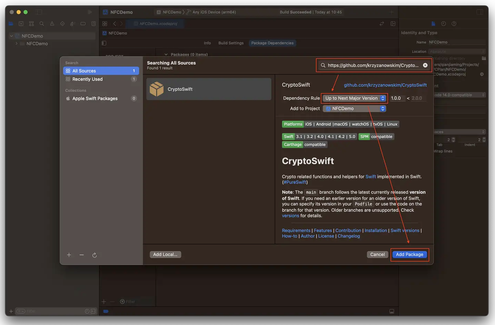495x325 pixels.
Task: Click the add editor split icon
Action: [x=393, y=24]
